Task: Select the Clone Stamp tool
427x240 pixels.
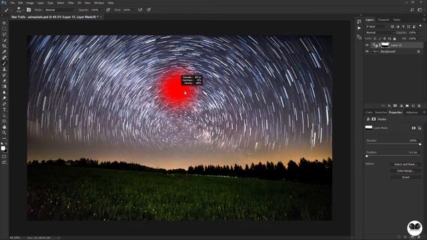Action: (4, 69)
